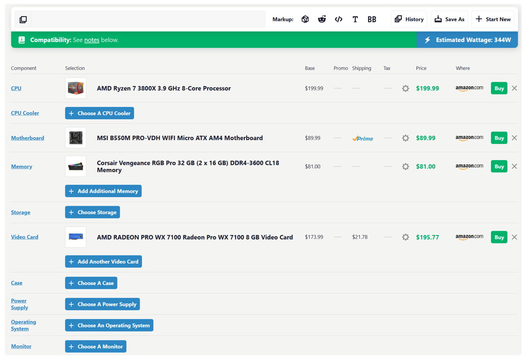Open the Case category link

pos(17,283)
